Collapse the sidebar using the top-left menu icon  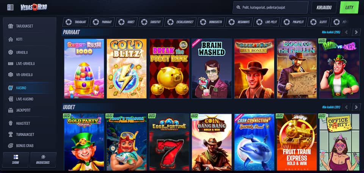click(10, 7)
